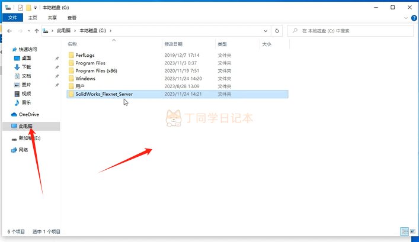Switch to the 查看 ribbon tab
Viewport: 419px width, 242px height.
tap(72, 18)
